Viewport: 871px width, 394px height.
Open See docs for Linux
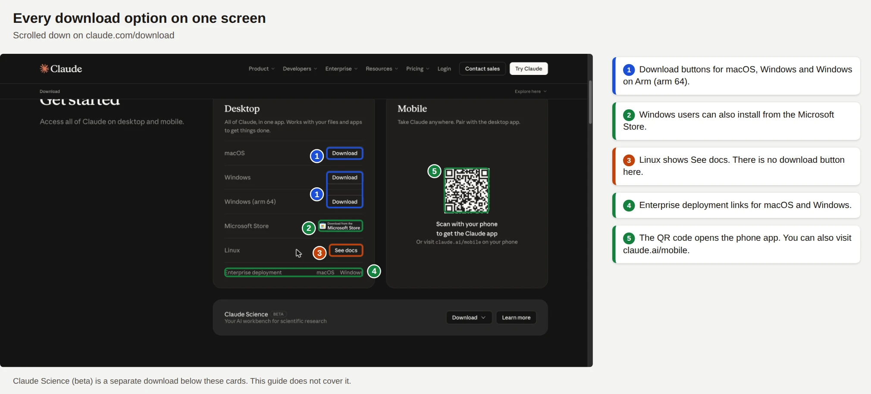pyautogui.click(x=346, y=250)
